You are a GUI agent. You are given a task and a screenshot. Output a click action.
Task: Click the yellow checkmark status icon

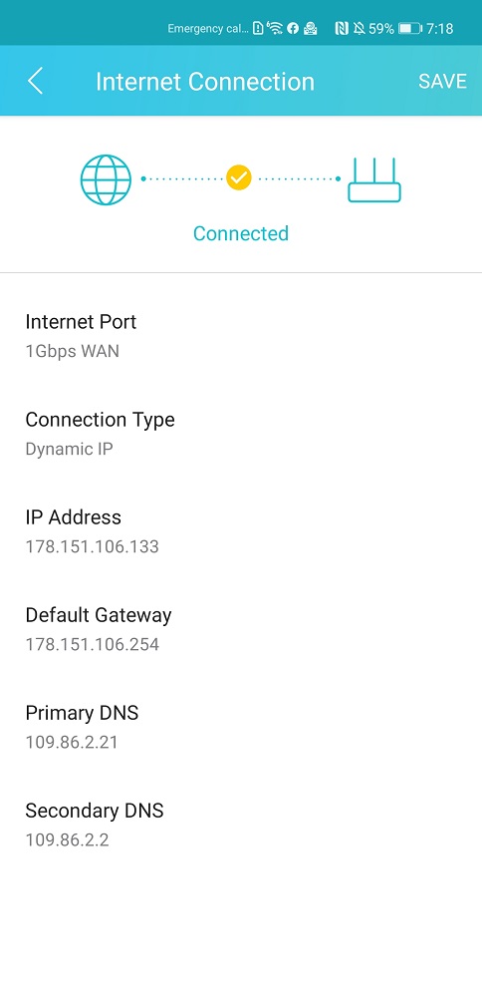coord(238,178)
